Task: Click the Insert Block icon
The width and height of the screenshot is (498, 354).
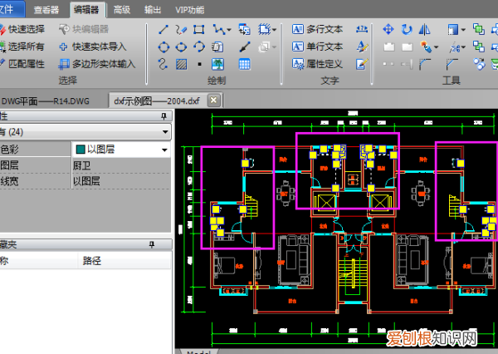Action: [x=245, y=30]
